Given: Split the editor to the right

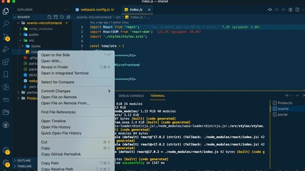Looking at the screenshot, I should point(297,9).
